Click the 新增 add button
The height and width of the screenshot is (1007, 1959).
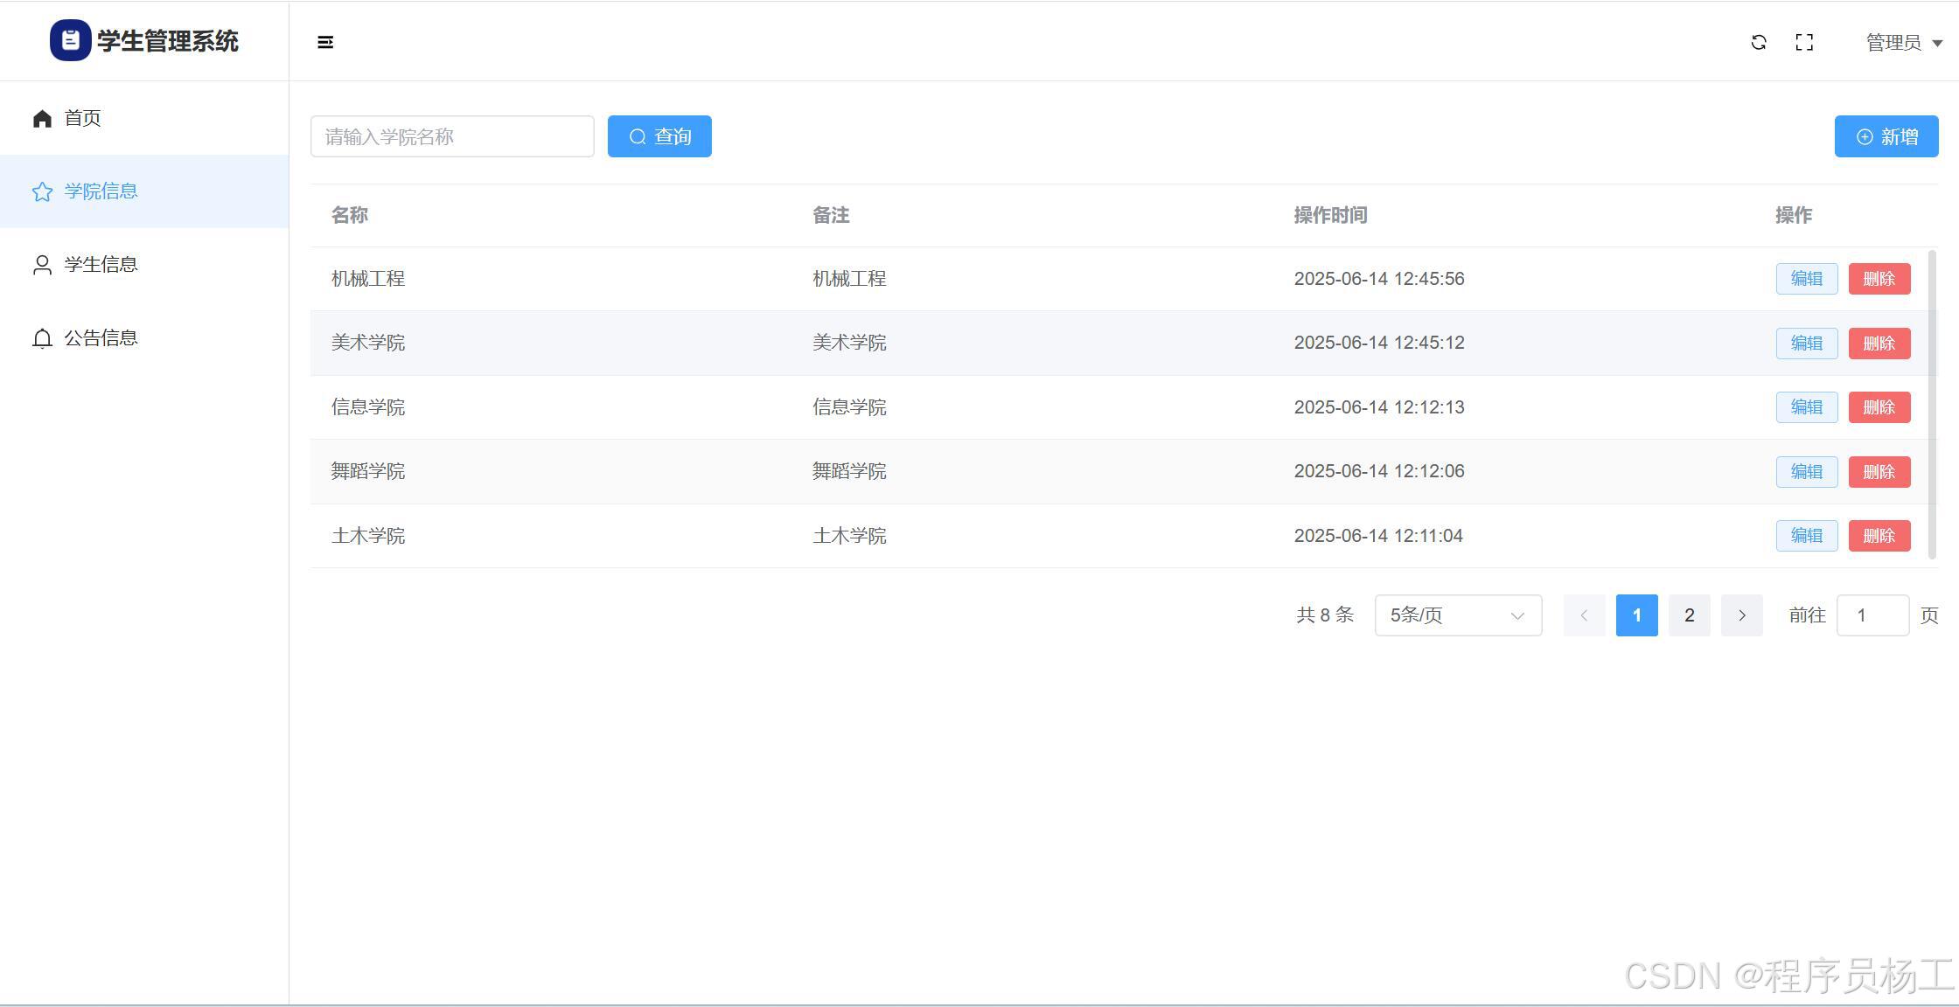[1886, 136]
